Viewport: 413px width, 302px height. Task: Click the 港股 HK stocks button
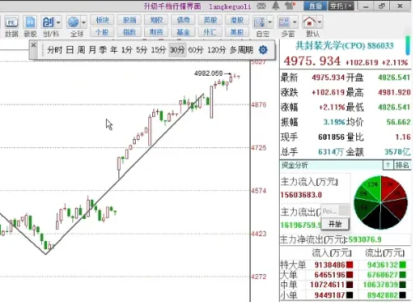point(237,20)
